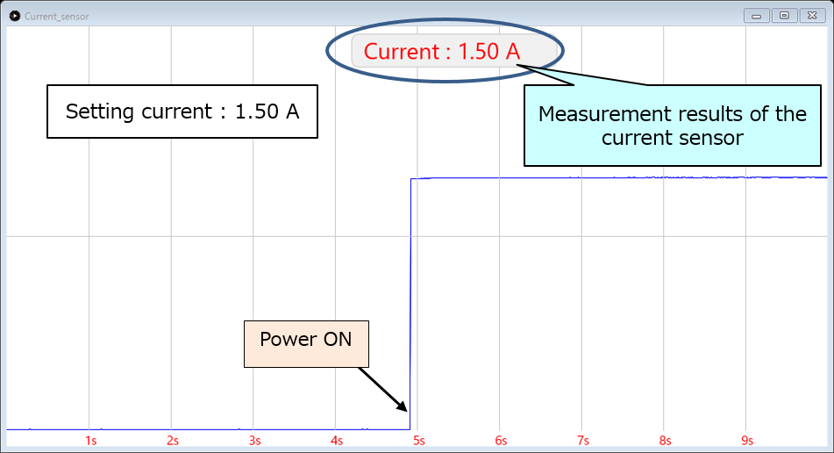834x453 pixels.
Task: Click the 3s tick label on axis
Action: pos(255,440)
